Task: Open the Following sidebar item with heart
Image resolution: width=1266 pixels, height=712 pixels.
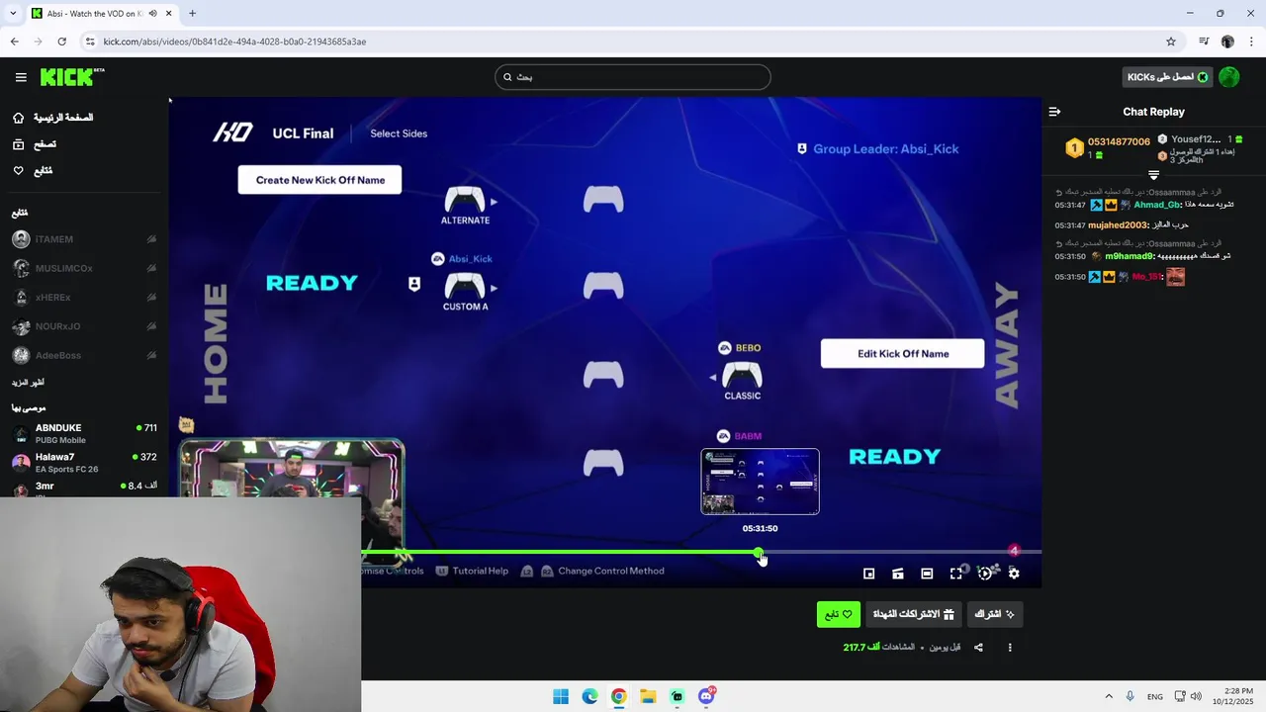Action: pyautogui.click(x=33, y=171)
